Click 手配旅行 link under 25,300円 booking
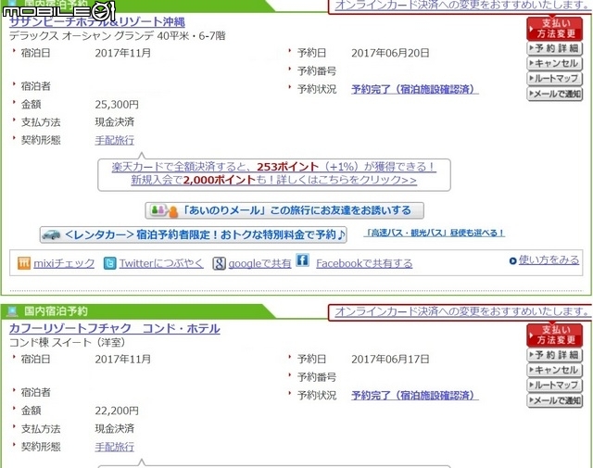The image size is (593, 468). pyautogui.click(x=115, y=140)
